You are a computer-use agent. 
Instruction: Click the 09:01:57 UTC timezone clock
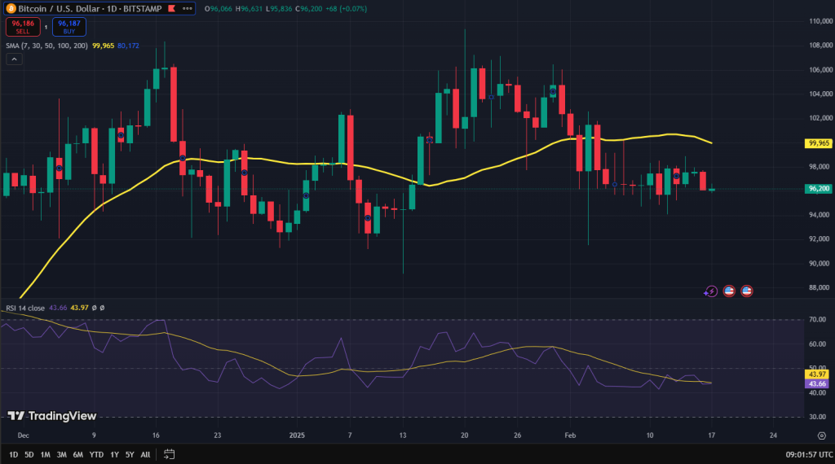[x=809, y=454]
